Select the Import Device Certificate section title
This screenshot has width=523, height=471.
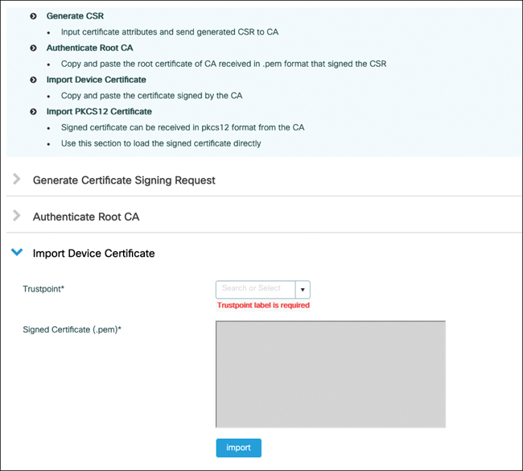[x=93, y=254]
